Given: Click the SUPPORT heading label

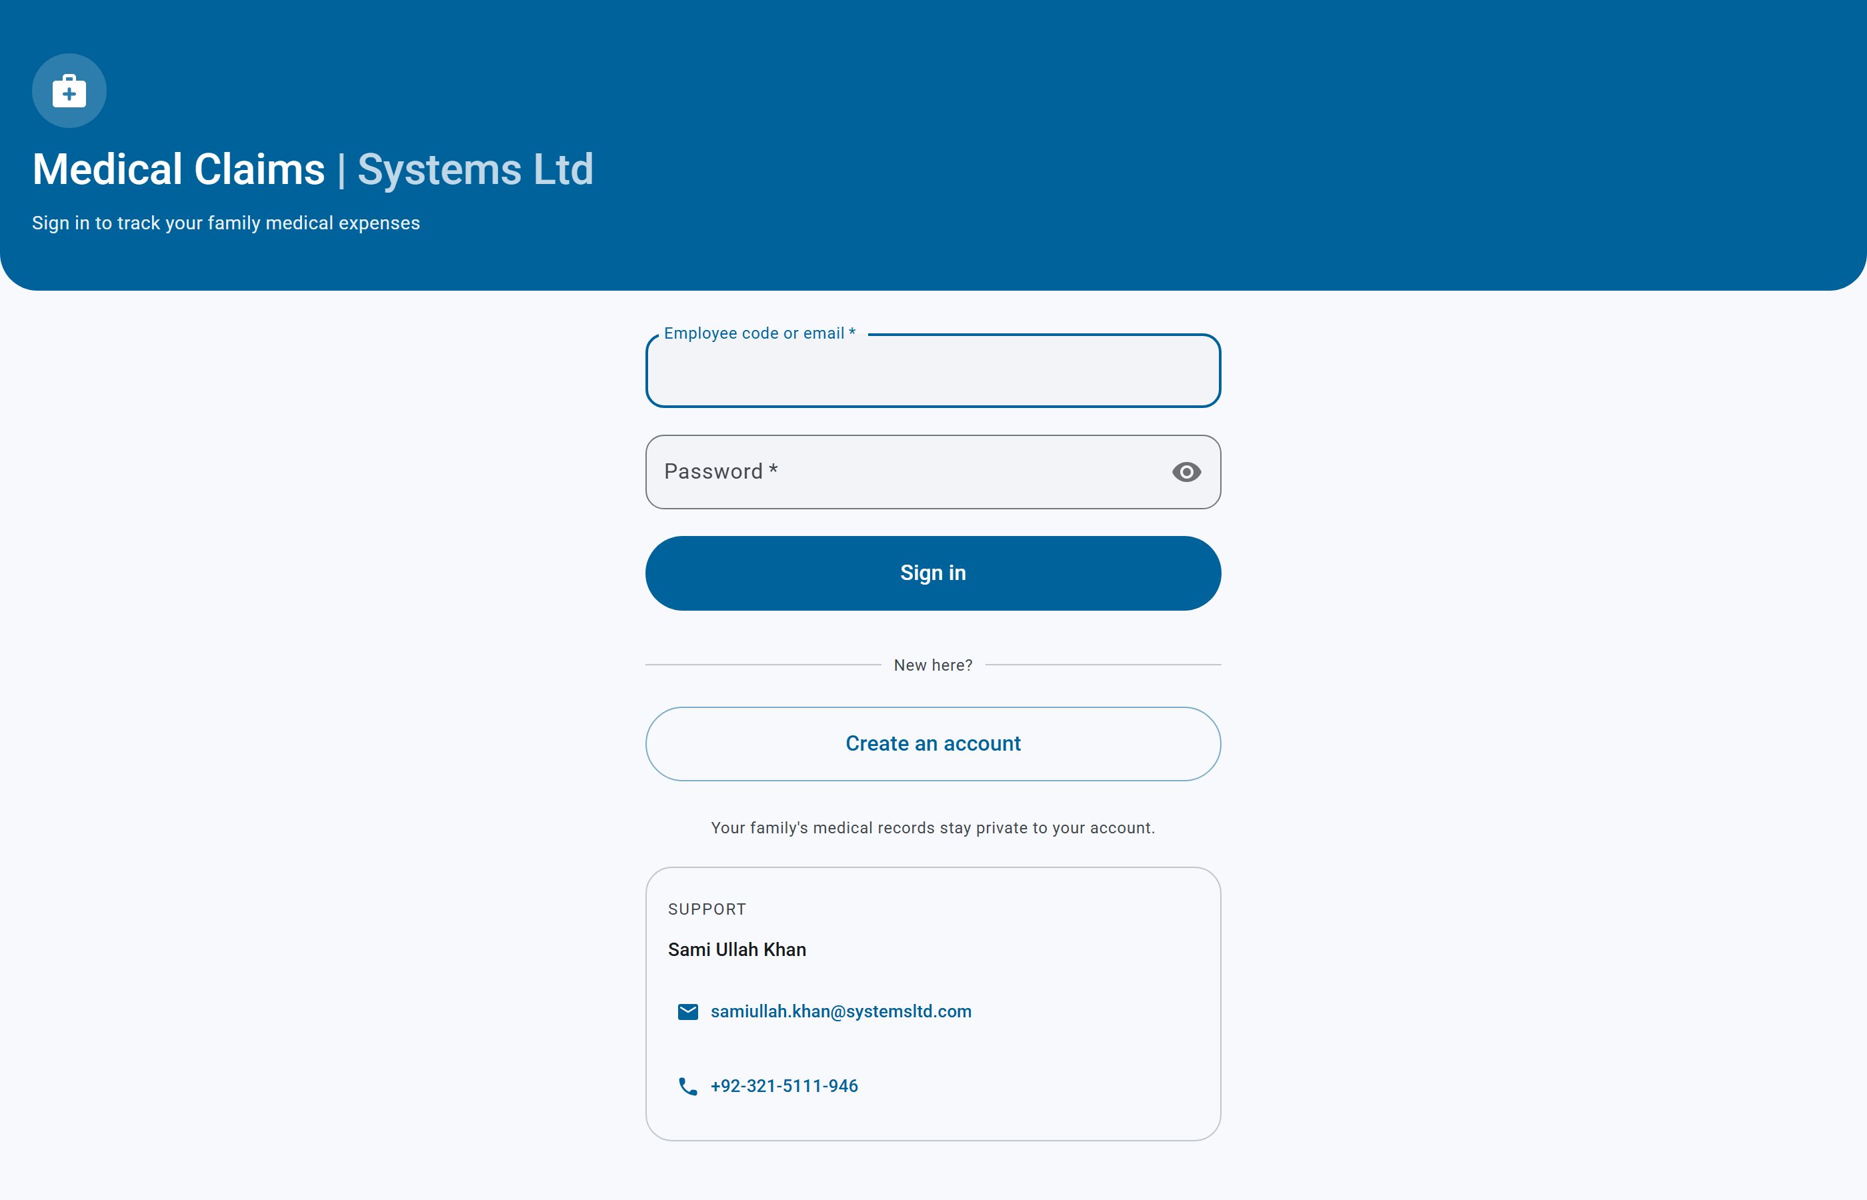Looking at the screenshot, I should pos(707,909).
